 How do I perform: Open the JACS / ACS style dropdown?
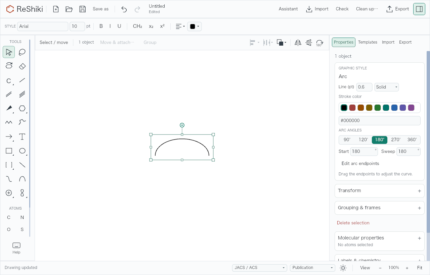click(x=260, y=268)
